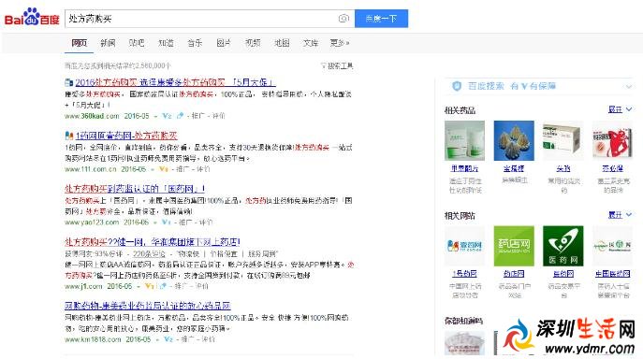Viewport: 643px width, 359px height.
Task: Click the camera image-search icon in search box
Action: click(x=343, y=19)
